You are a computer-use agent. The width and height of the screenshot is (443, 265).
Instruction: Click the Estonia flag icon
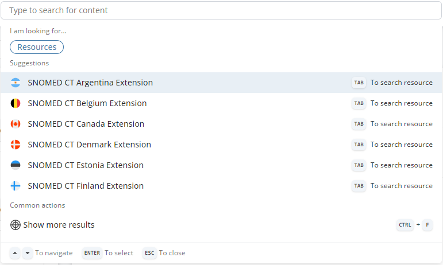(x=16, y=165)
